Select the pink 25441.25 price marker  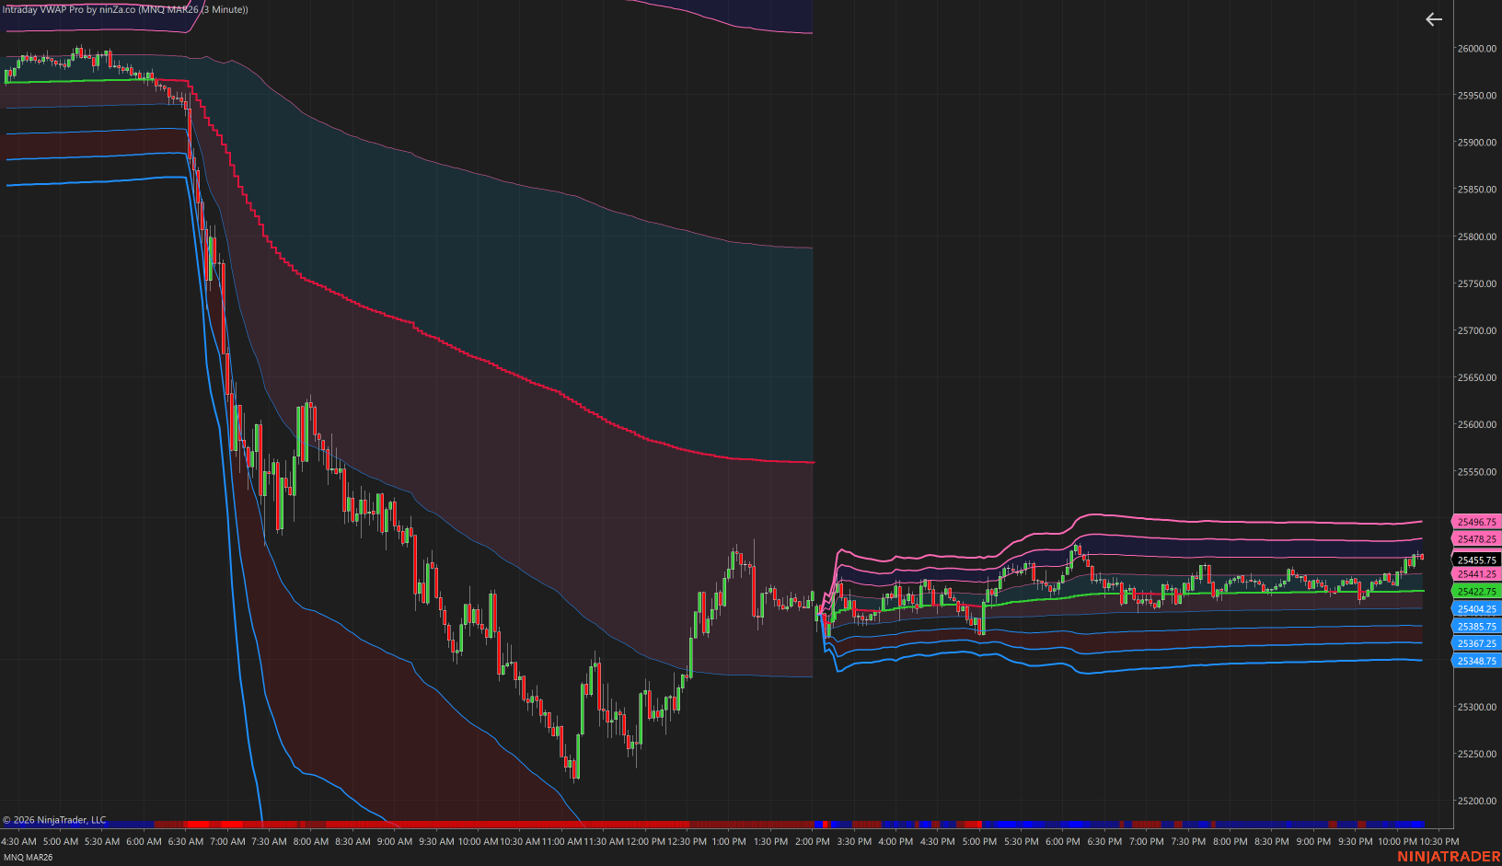point(1476,574)
